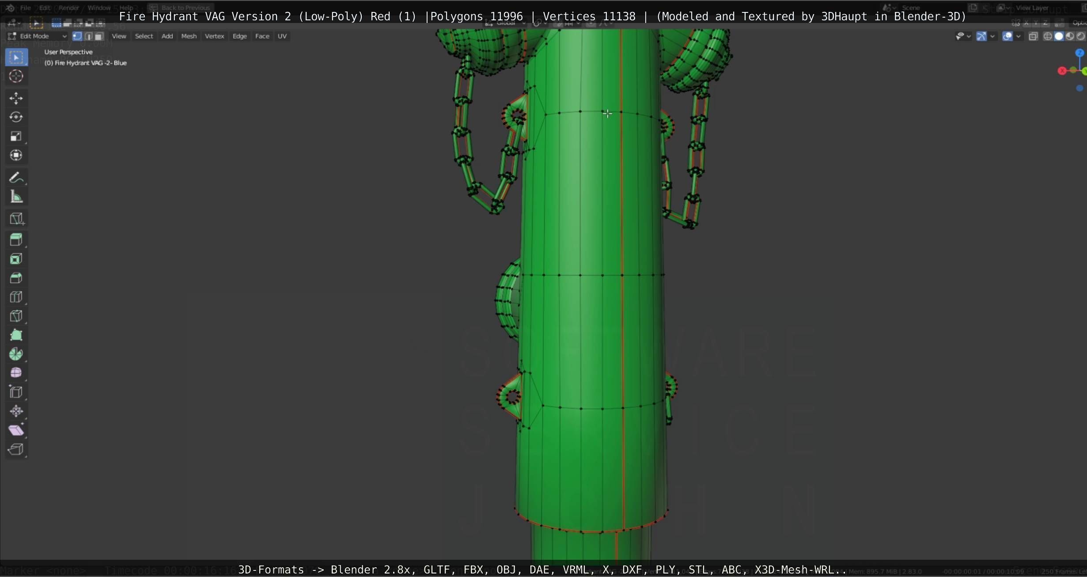Screen dimensions: 1087x577
Task: Select the Annotate pencil tool
Action: 16,178
